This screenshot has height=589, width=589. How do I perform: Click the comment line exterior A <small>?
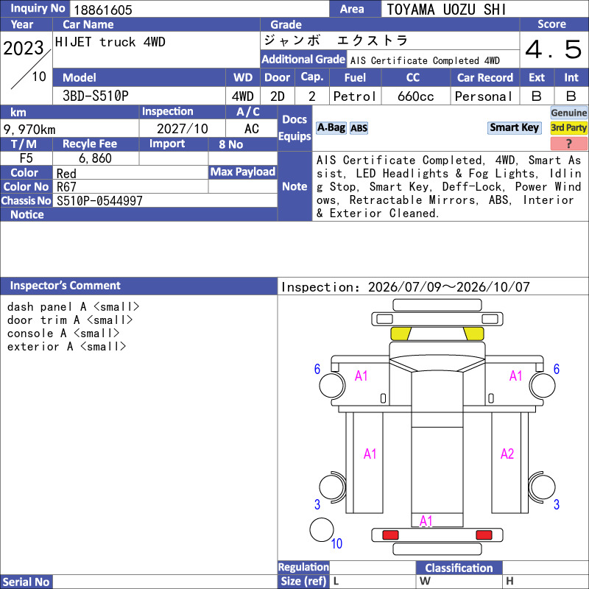pyautogui.click(x=66, y=346)
